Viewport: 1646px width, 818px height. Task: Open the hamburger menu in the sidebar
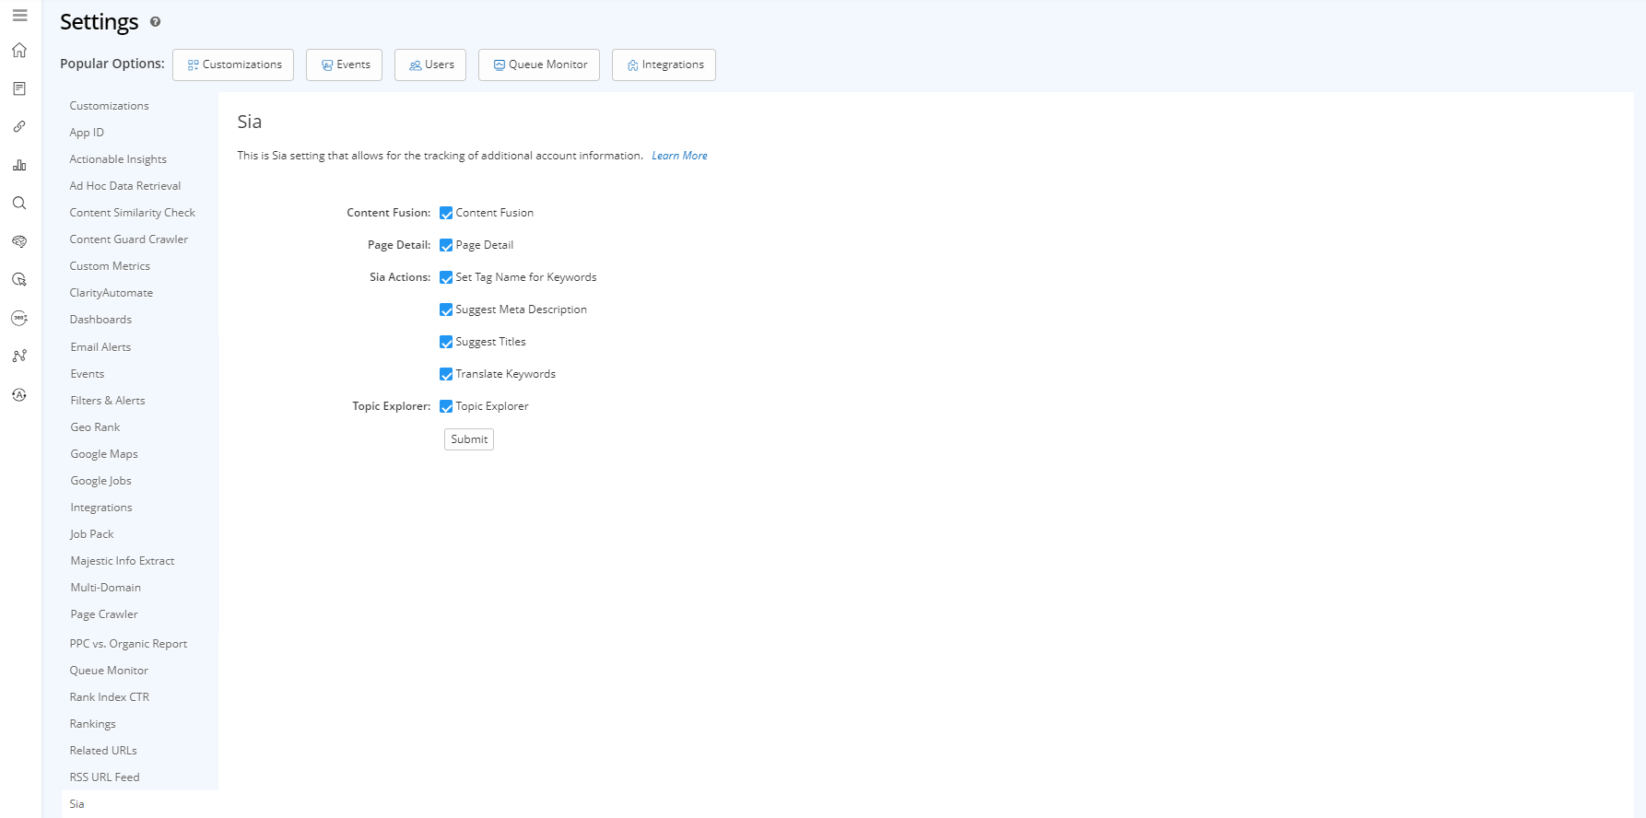pyautogui.click(x=19, y=16)
